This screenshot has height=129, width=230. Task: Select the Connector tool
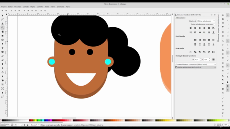pos(3,97)
